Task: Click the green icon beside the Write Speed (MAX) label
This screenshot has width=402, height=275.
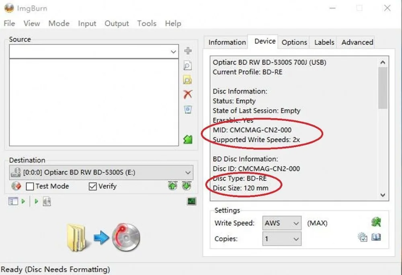Action: [376, 222]
